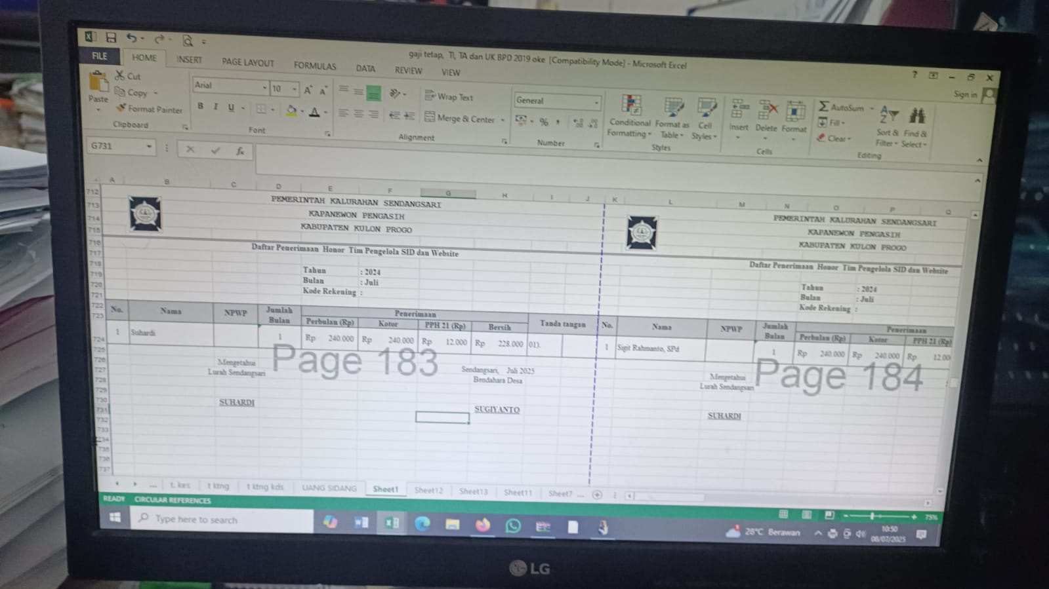Switch to the PAGE LAYOUT ribbon tab
Viewport: 1049px width, 589px height.
[247, 62]
